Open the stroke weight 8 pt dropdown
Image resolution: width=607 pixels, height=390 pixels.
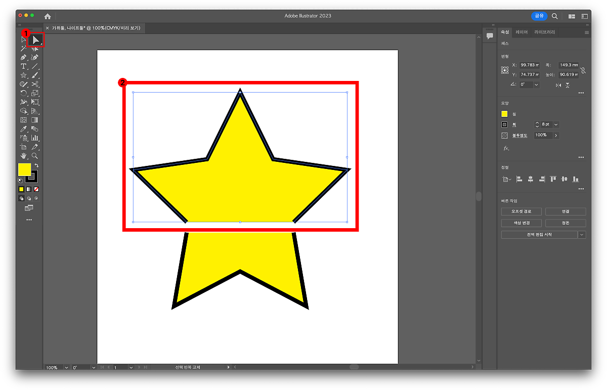coord(556,124)
